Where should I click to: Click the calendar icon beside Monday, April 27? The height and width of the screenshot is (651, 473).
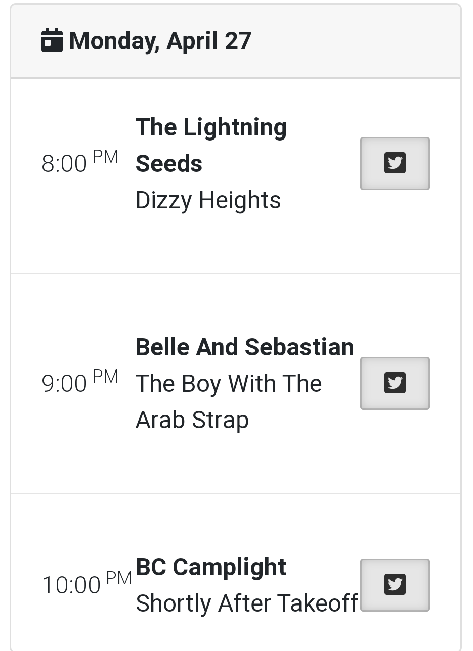click(x=52, y=40)
